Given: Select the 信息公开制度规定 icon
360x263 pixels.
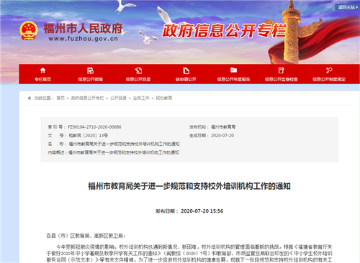Looking at the screenshot, I should click(329, 70).
